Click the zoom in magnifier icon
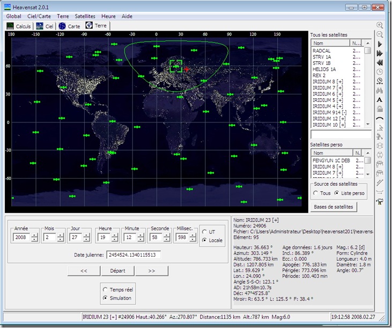 pyautogui.click(x=380, y=26)
